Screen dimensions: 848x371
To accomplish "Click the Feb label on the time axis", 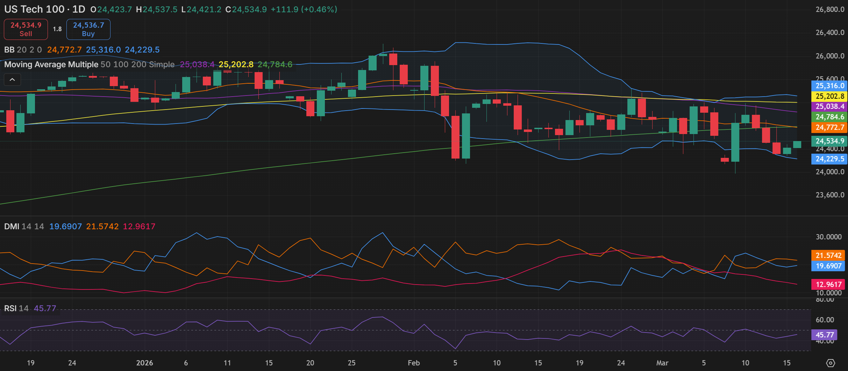I will tap(414, 363).
